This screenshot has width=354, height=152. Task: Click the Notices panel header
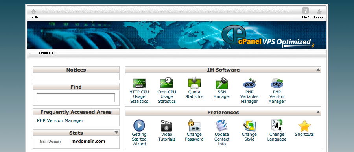point(76,70)
